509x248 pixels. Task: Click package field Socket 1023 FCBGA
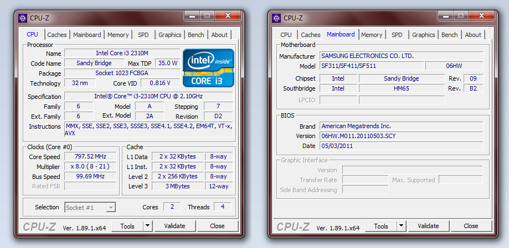122,73
